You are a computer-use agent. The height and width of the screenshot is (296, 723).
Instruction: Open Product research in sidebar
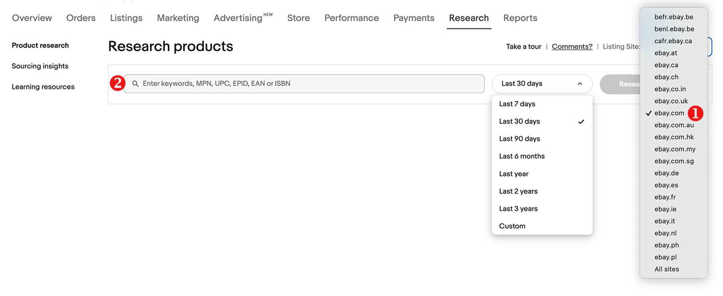[x=40, y=45]
